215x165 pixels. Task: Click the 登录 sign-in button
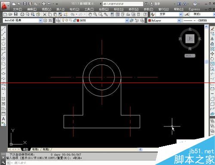tap(157, 4)
